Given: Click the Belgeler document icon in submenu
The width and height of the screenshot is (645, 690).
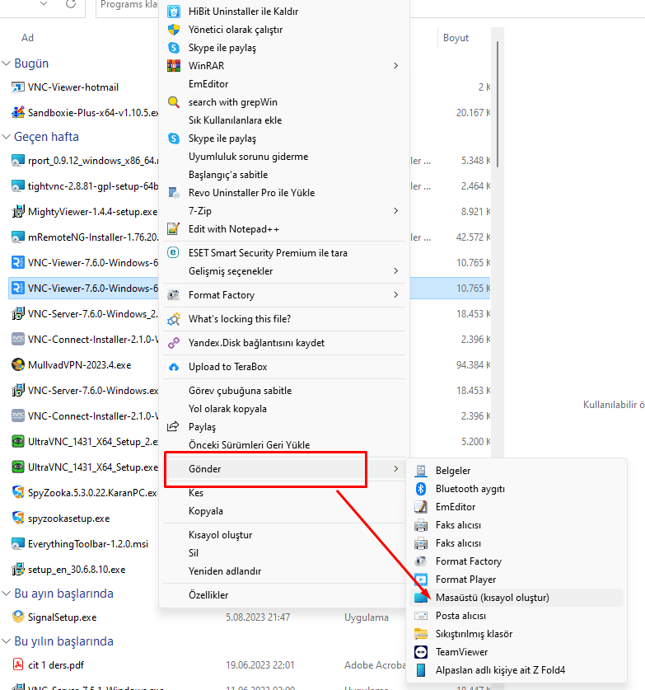Looking at the screenshot, I should pos(421,471).
